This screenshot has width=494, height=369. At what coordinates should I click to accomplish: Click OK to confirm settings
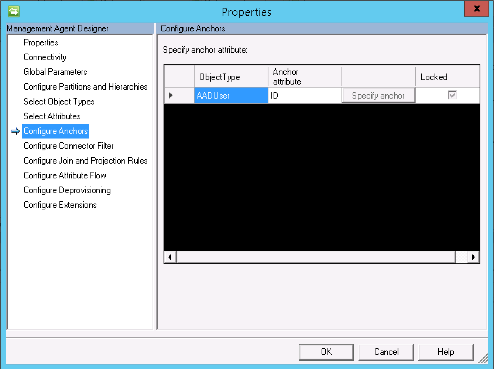pyautogui.click(x=326, y=352)
